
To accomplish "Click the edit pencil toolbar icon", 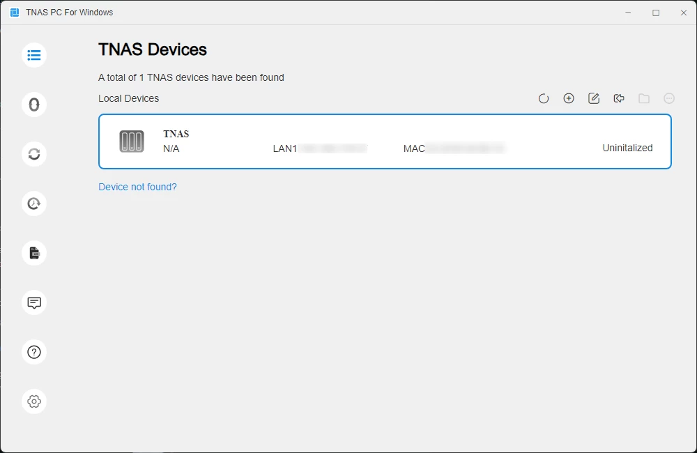I will point(594,99).
